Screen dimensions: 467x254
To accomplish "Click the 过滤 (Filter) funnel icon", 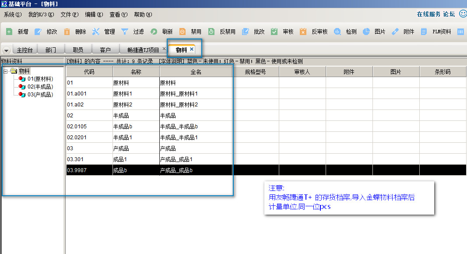I will tap(125, 32).
